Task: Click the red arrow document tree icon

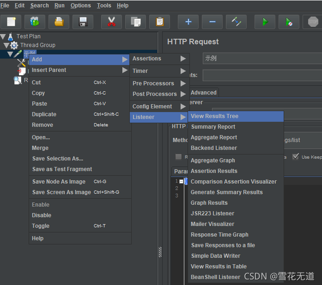Action: [21, 71]
